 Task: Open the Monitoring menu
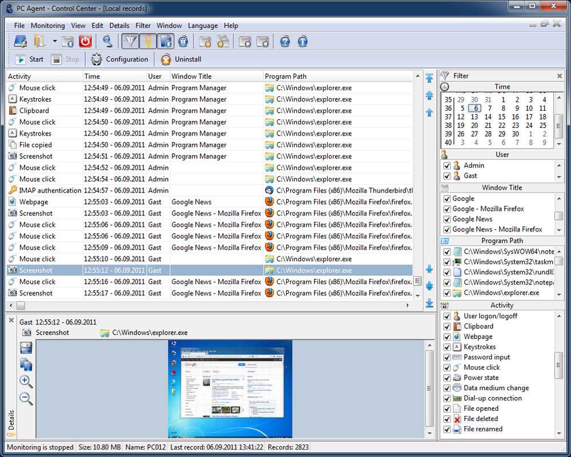click(48, 26)
